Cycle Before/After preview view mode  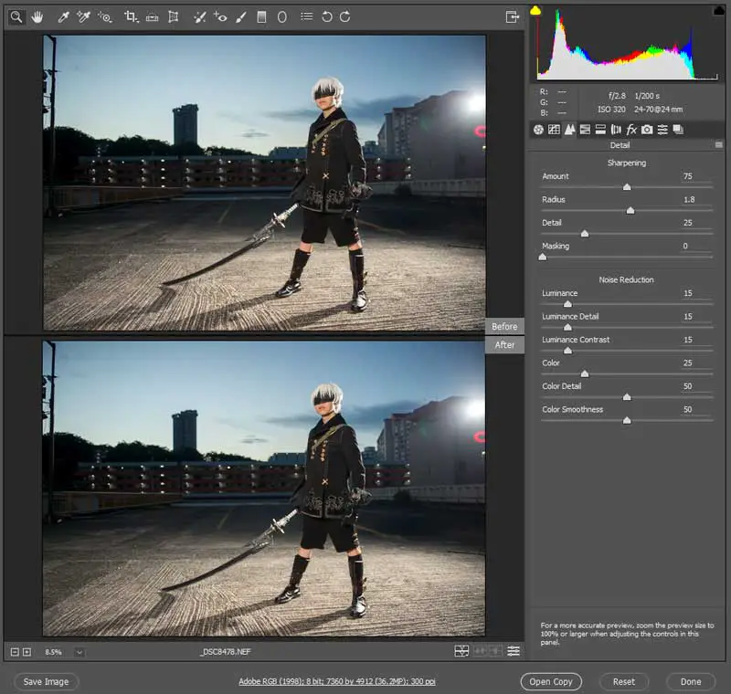(x=461, y=651)
